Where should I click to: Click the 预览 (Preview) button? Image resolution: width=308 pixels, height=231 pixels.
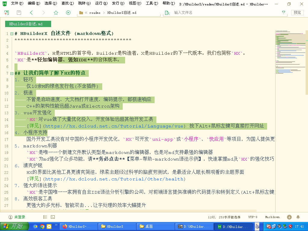pyautogui.click(x=297, y=13)
